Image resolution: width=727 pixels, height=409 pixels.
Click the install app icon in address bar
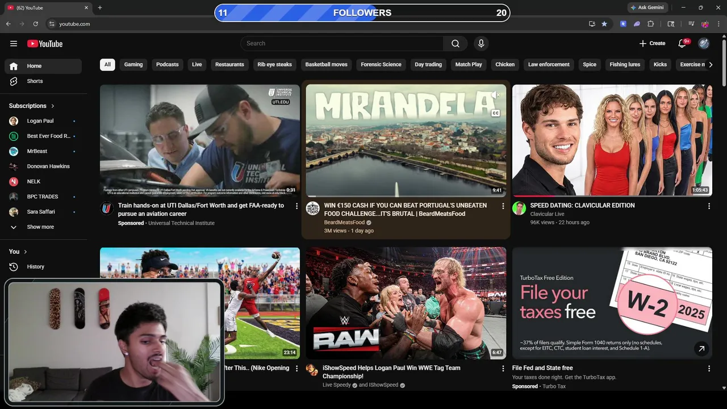[x=592, y=24]
